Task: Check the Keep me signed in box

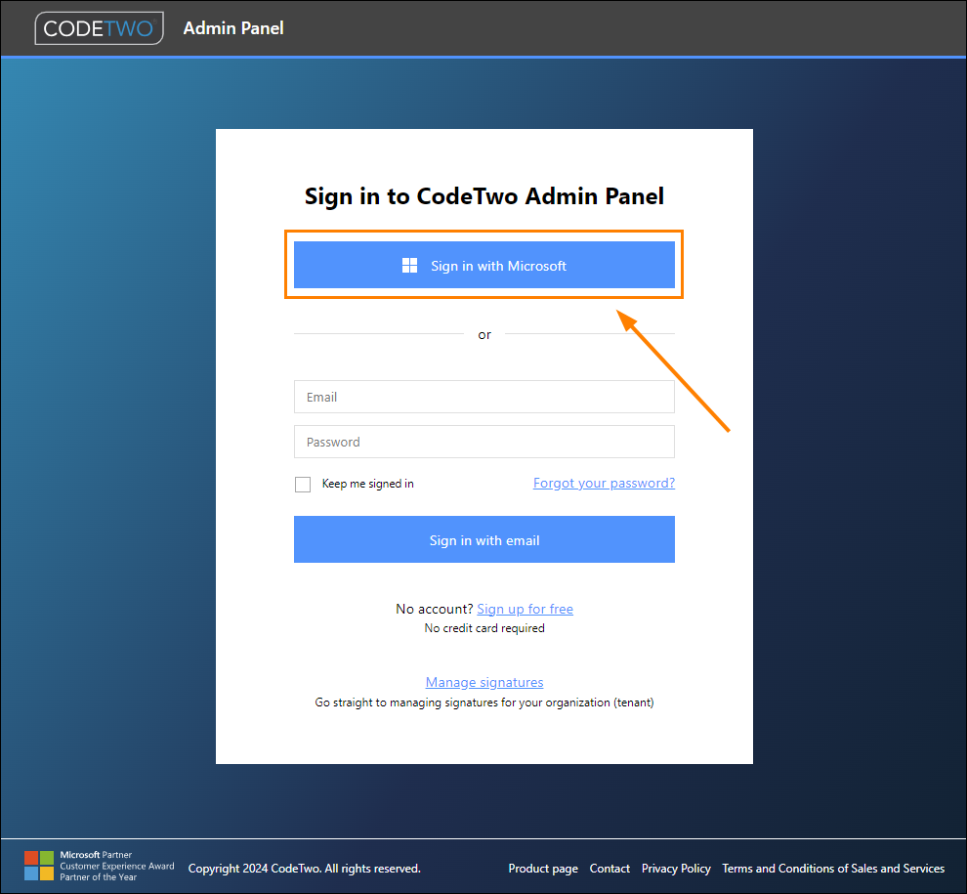Action: pyautogui.click(x=303, y=485)
